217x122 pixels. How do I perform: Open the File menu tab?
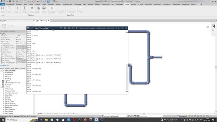[2, 4]
